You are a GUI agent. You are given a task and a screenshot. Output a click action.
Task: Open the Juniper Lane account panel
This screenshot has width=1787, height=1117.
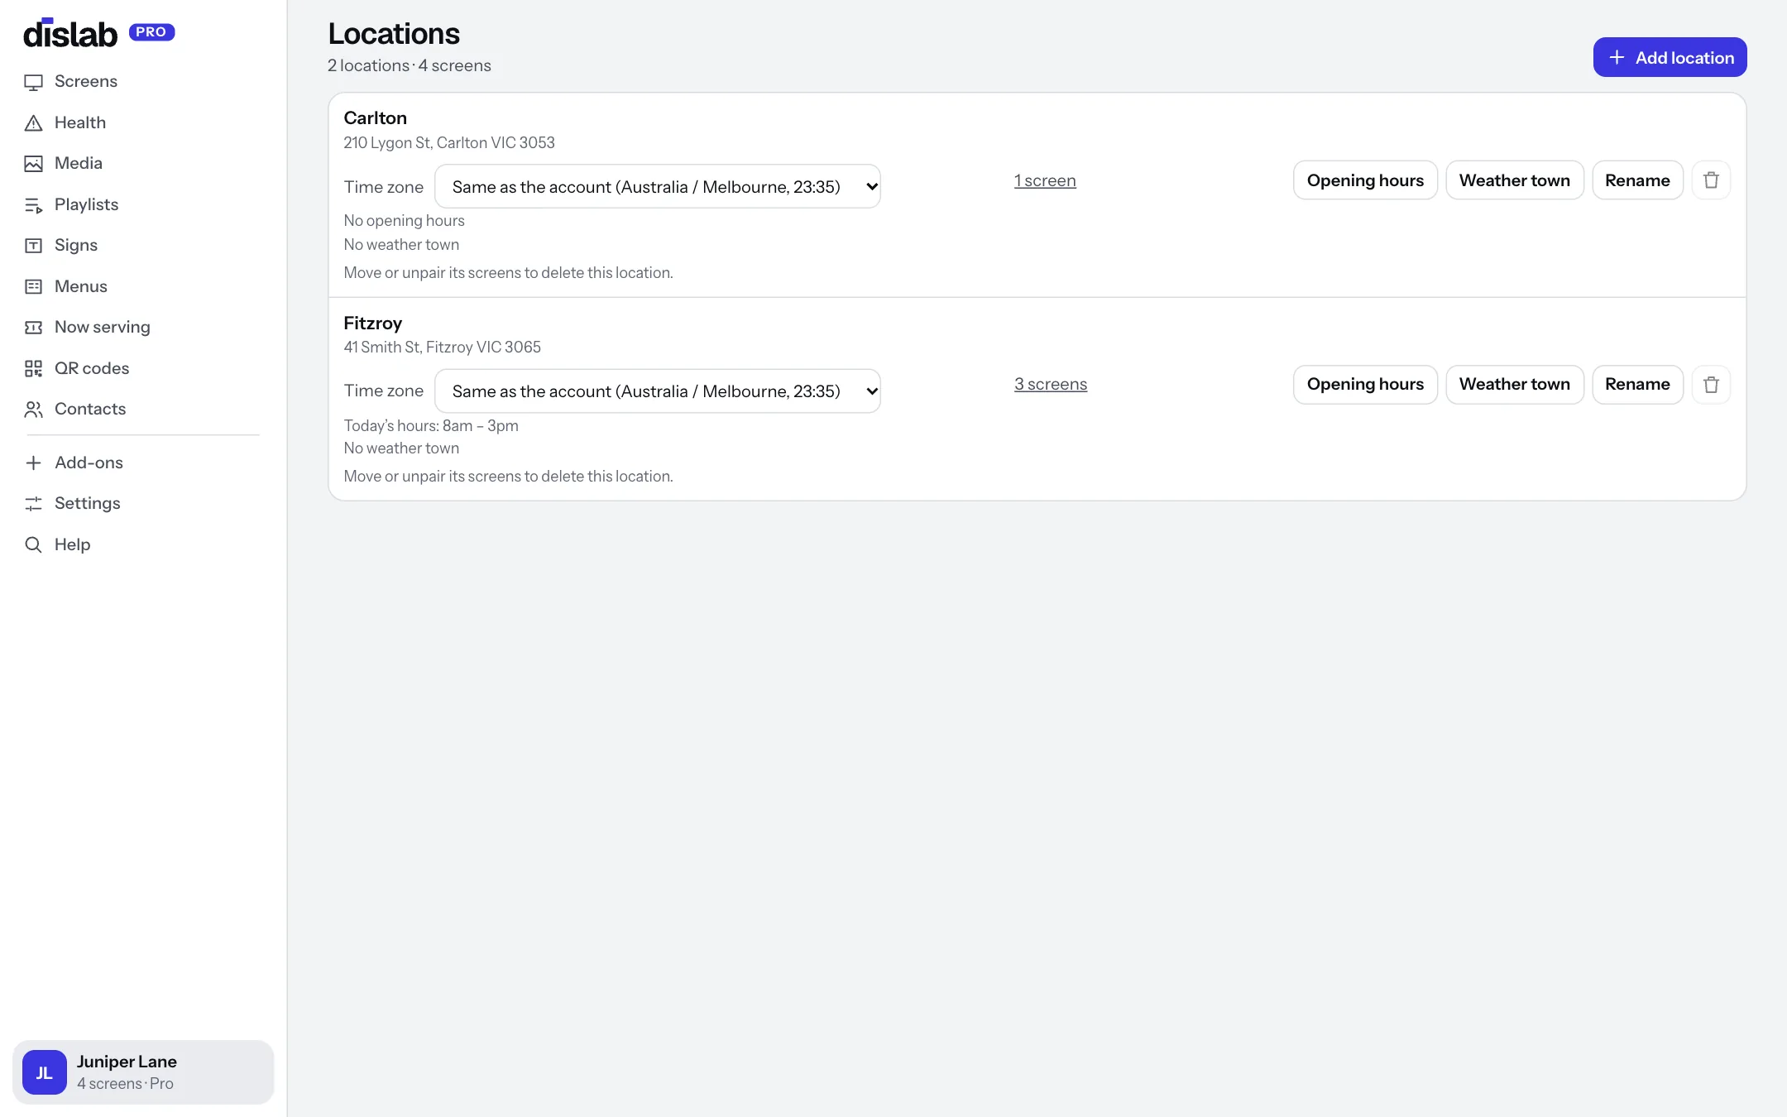(x=143, y=1072)
